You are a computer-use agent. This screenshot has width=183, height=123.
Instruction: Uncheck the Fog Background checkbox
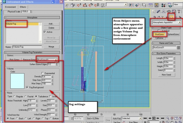click(x=27, y=87)
